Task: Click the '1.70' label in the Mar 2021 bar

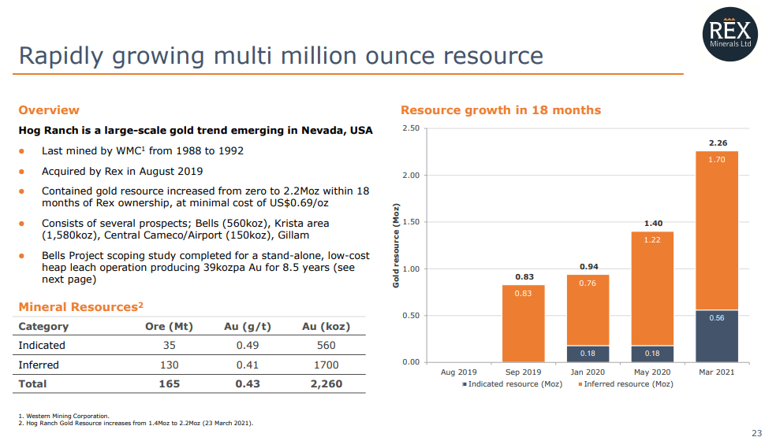Action: pyautogui.click(x=717, y=160)
